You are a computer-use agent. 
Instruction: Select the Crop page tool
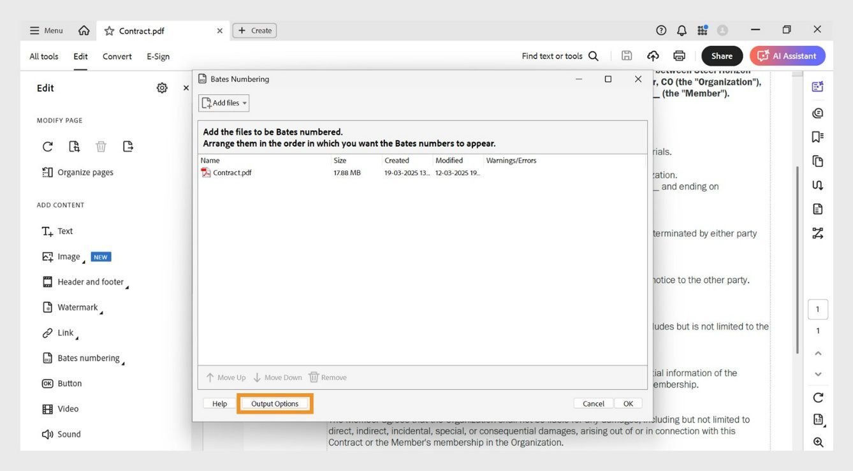74,146
